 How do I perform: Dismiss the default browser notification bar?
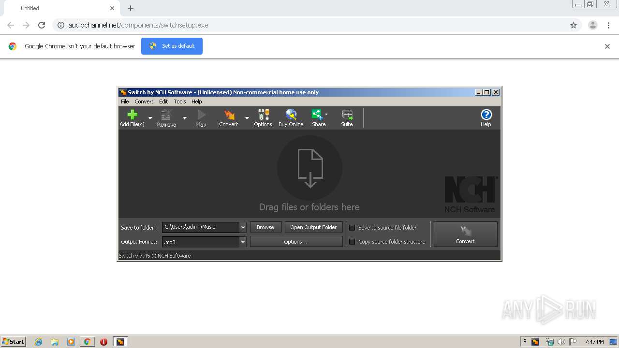tap(607, 46)
